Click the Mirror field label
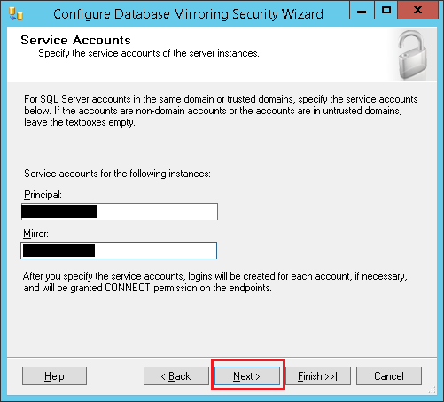The image size is (444, 402). (35, 234)
